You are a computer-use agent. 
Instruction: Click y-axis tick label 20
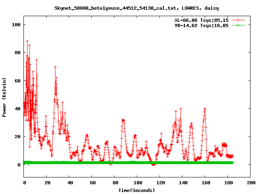pyautogui.click(x=17, y=137)
